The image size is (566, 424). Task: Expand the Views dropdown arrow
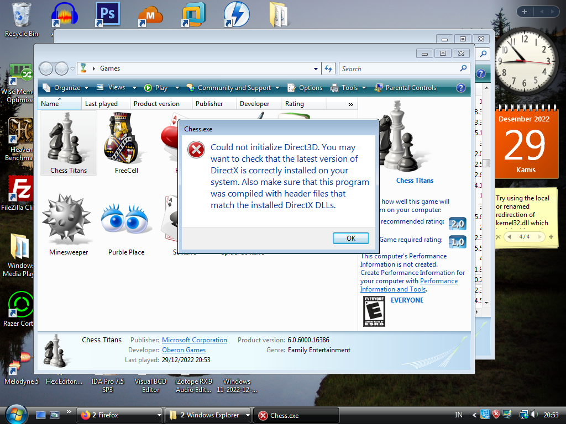(x=136, y=88)
